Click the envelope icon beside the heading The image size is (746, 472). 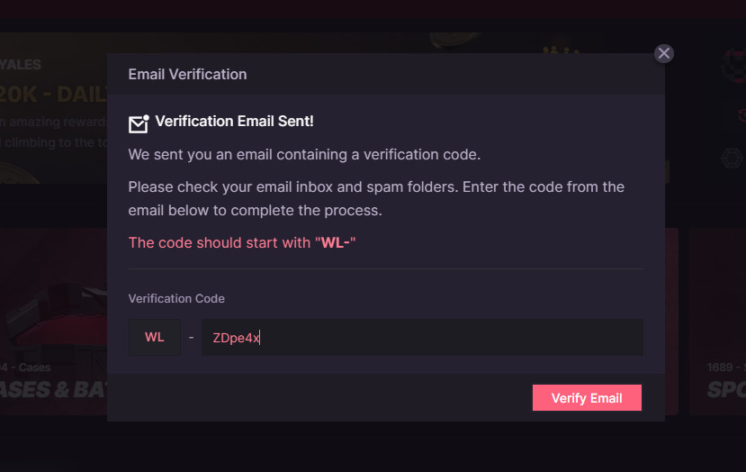pyautogui.click(x=138, y=123)
